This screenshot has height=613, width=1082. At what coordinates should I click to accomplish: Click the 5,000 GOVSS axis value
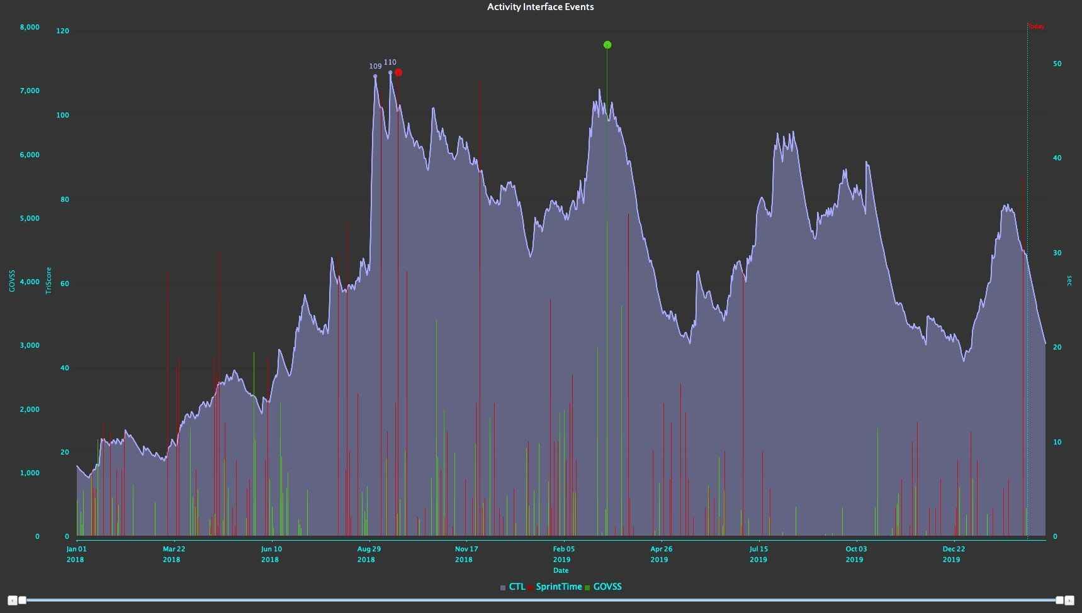click(30, 218)
